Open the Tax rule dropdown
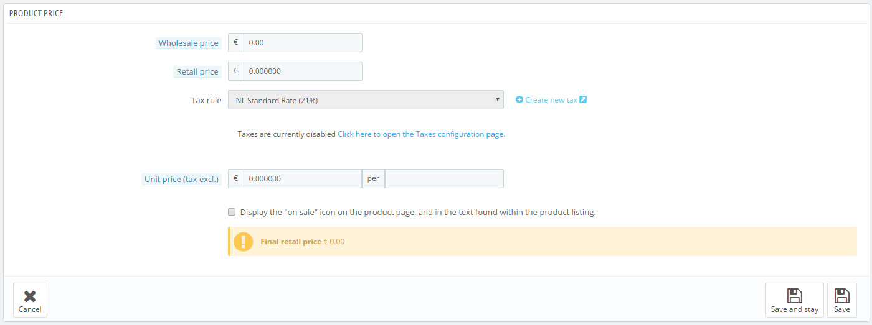Screen dimensions: 872x325 [x=366, y=100]
